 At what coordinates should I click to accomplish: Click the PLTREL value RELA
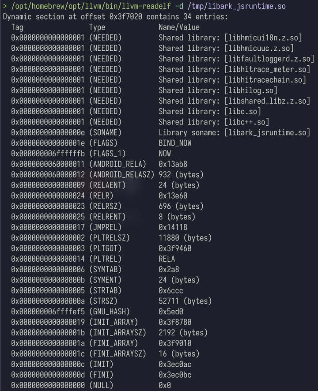click(x=167, y=259)
